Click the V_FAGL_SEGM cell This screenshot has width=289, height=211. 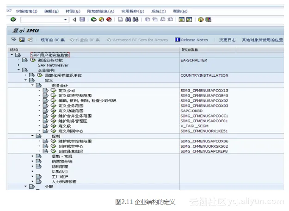click(195, 126)
